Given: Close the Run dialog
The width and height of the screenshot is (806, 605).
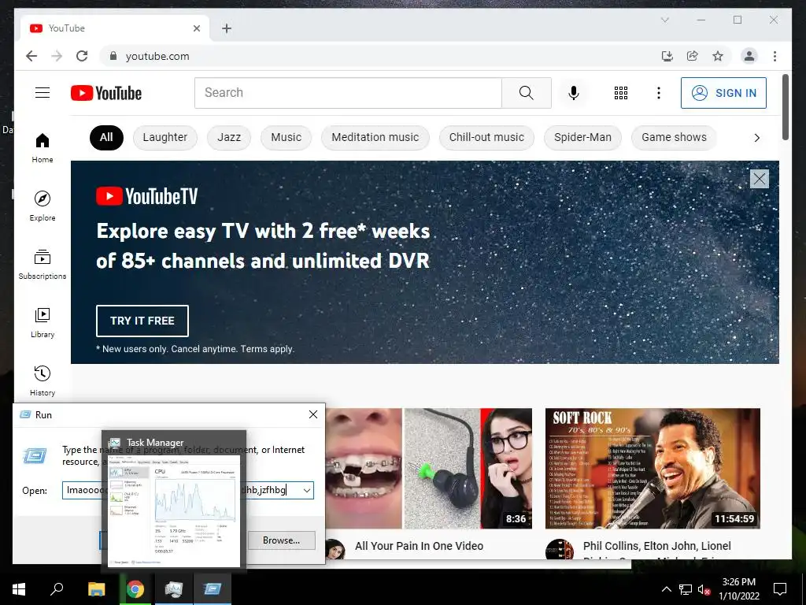Looking at the screenshot, I should [313, 414].
